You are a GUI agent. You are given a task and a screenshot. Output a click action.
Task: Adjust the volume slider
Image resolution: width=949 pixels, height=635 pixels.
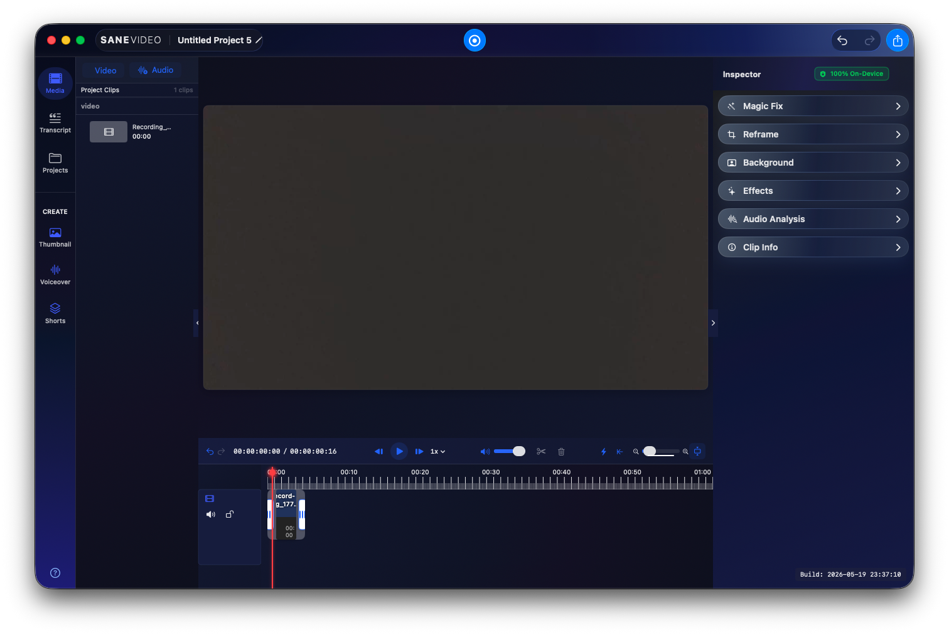509,451
